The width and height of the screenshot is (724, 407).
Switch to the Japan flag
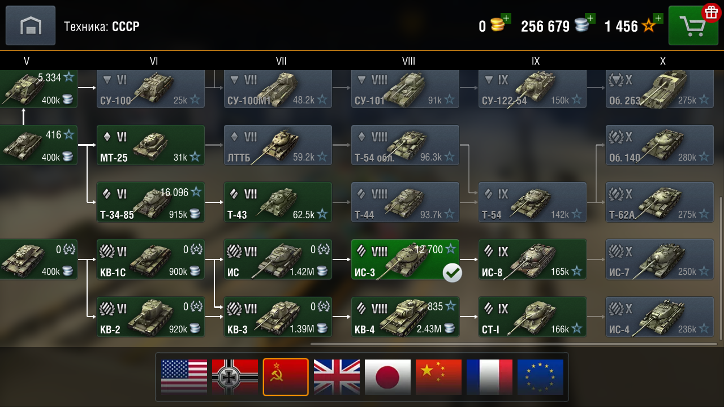click(x=387, y=377)
